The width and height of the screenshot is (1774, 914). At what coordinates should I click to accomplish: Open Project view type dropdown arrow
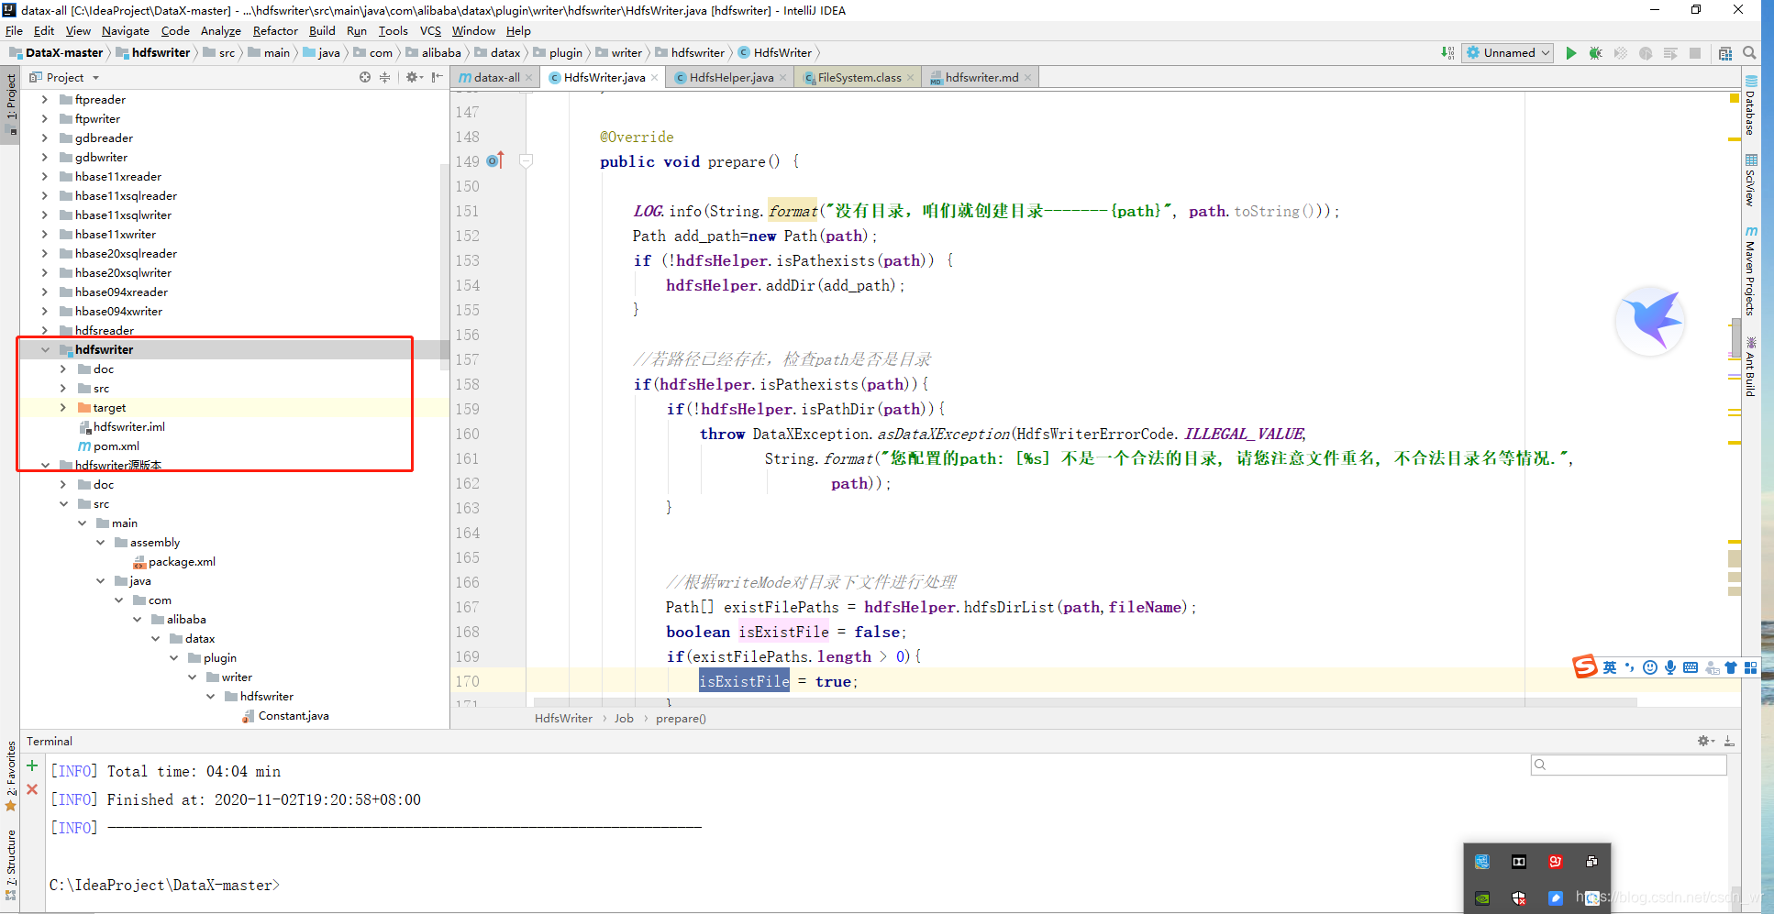tap(95, 78)
